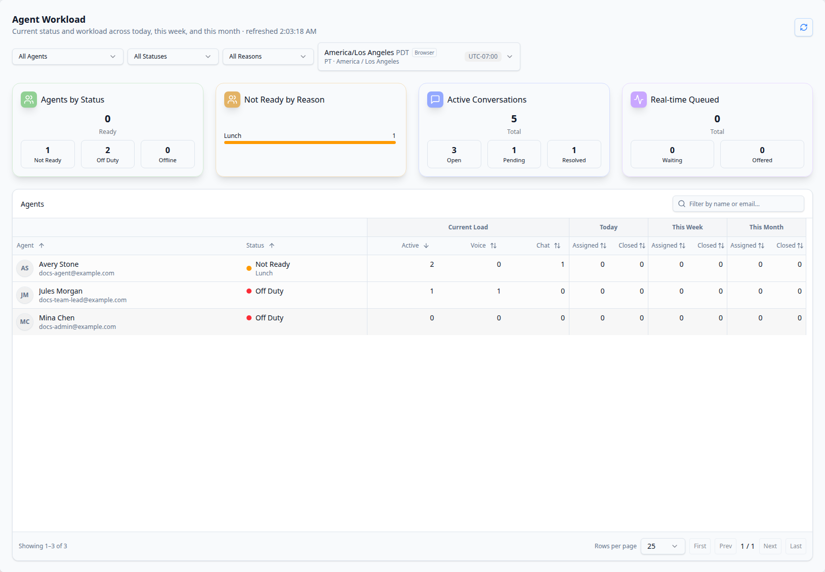Screen dimensions: 825x572
Task: Click the Lunch reason progress bar
Action: pos(310,142)
